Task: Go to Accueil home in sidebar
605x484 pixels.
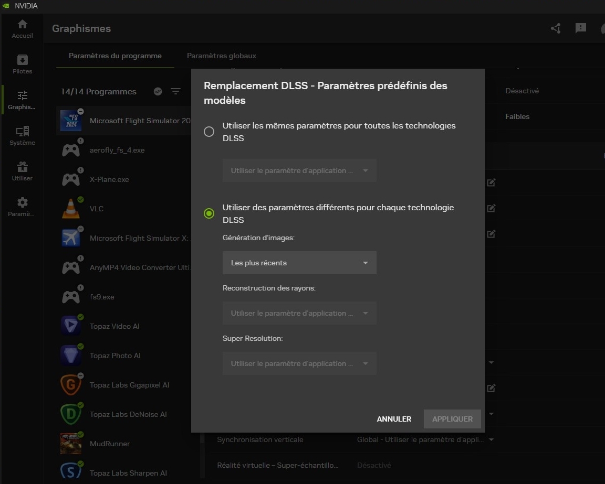Action: pos(22,29)
